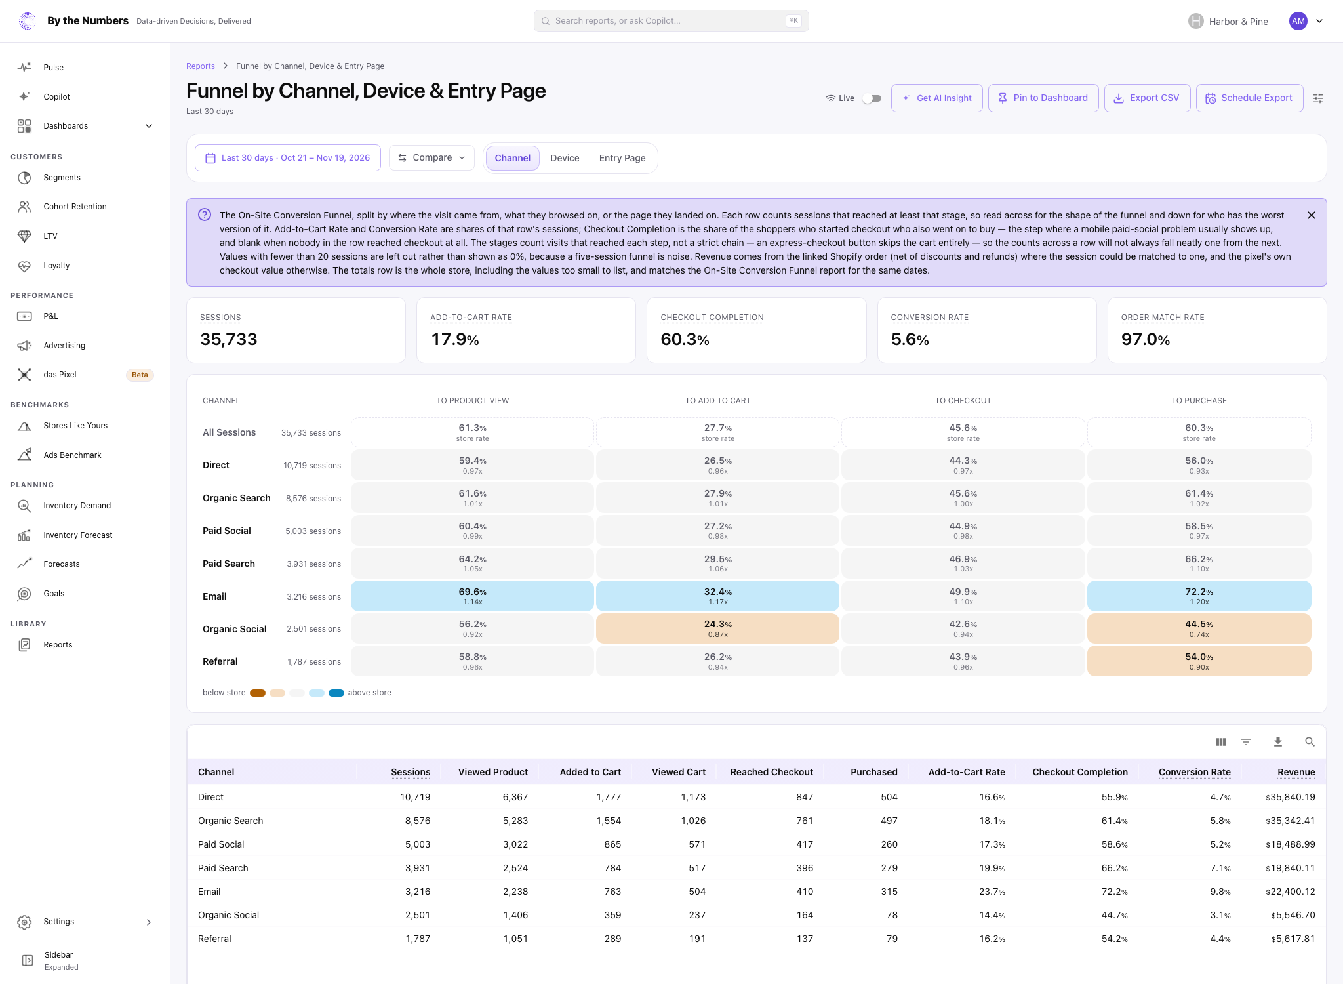Click the LTV diamond icon
1343x984 pixels.
24,236
